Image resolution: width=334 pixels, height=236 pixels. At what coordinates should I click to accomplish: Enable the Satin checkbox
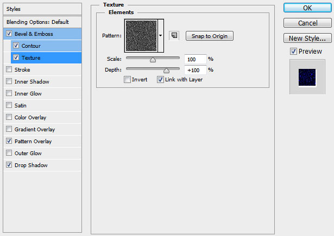tap(9, 105)
